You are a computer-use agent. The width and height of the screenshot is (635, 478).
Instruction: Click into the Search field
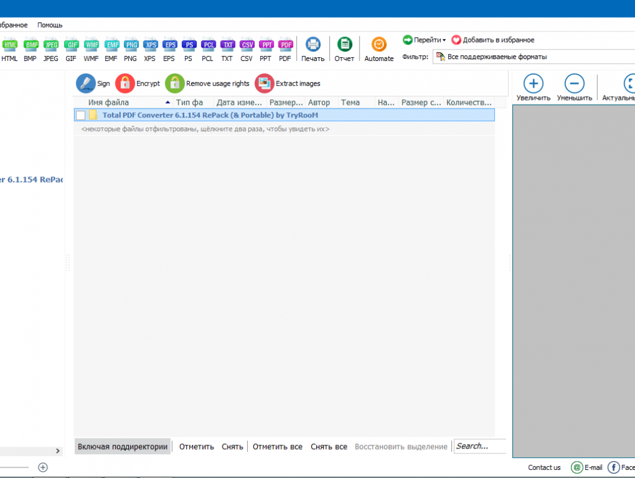pos(480,446)
